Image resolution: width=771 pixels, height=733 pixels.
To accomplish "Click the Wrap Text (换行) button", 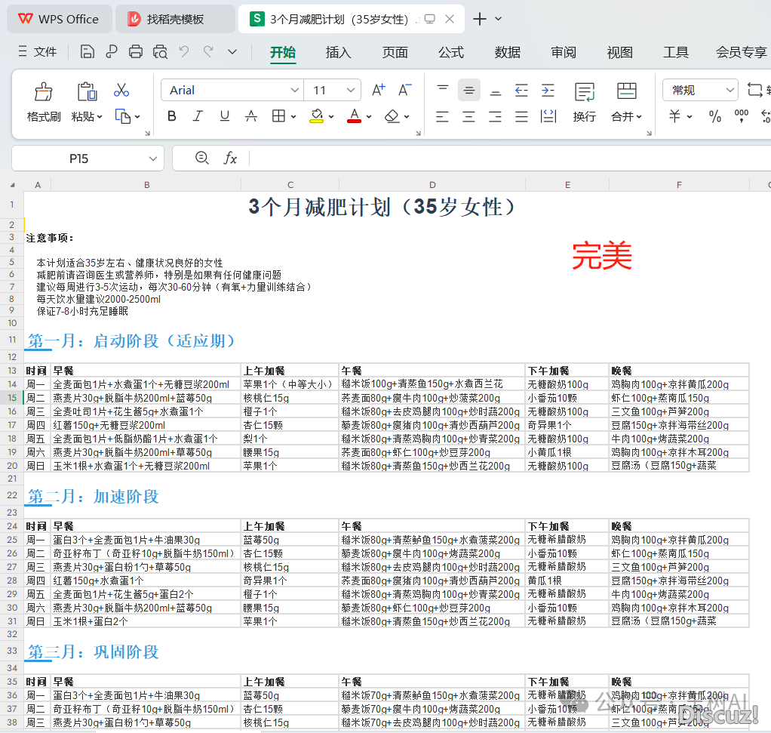I will coord(584,103).
